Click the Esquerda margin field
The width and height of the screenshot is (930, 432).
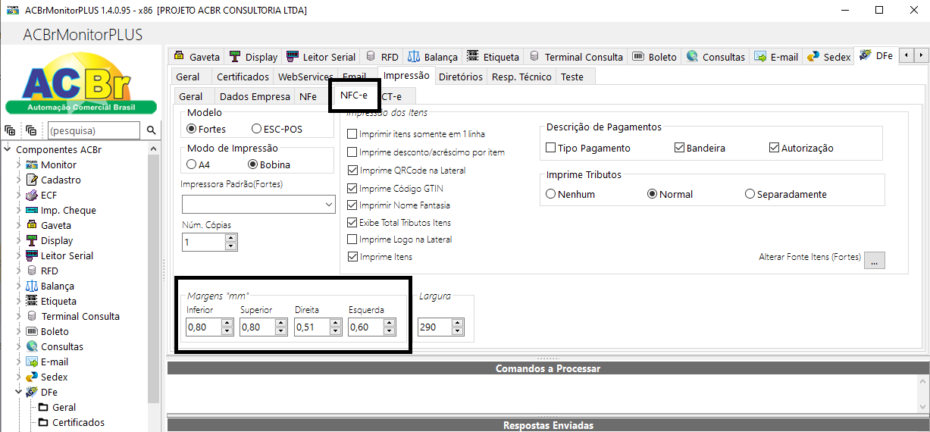(366, 327)
